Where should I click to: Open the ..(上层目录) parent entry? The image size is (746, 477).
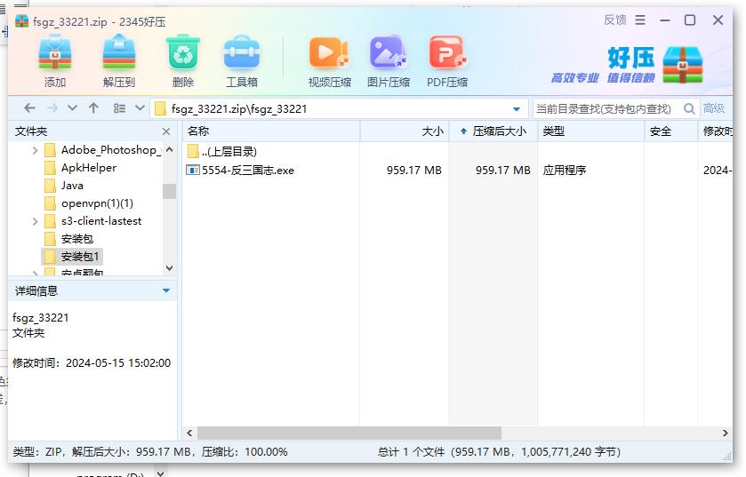coord(222,152)
